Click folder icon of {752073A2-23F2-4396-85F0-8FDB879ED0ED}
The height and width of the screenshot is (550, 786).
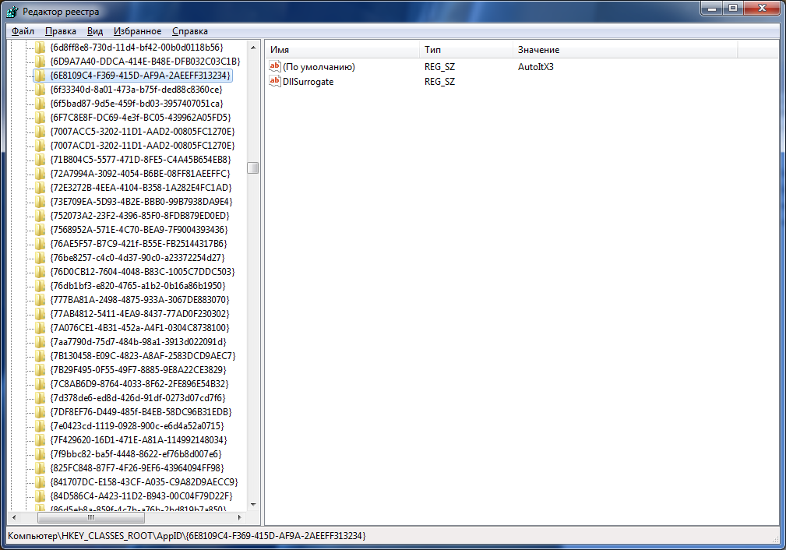(x=40, y=216)
